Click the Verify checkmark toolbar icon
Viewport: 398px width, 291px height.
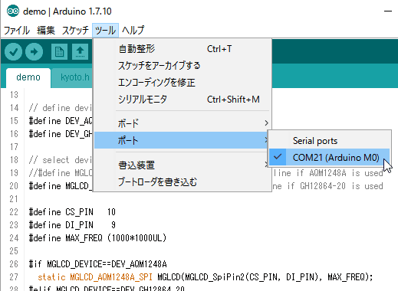(13, 52)
